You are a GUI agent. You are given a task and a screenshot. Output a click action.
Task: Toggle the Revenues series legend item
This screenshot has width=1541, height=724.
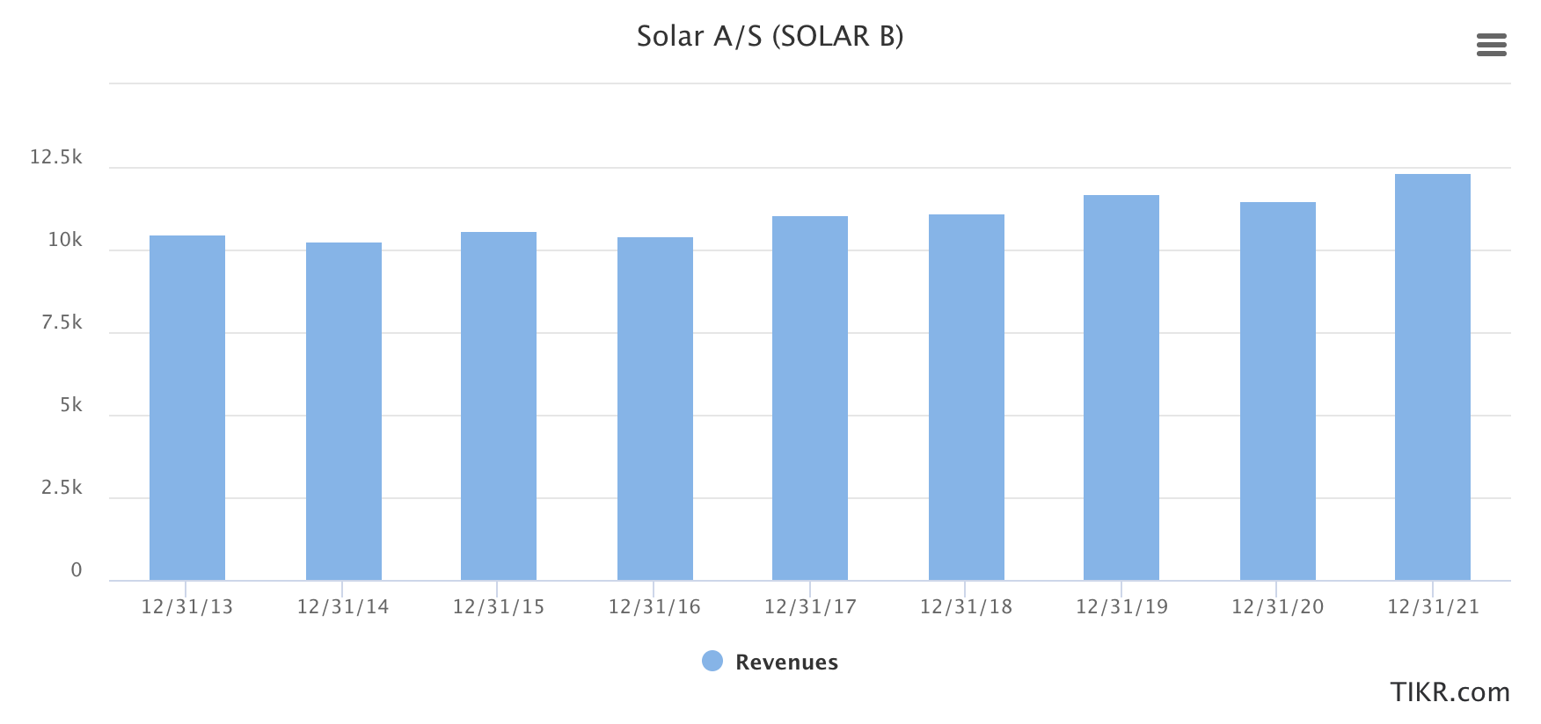tap(770, 662)
